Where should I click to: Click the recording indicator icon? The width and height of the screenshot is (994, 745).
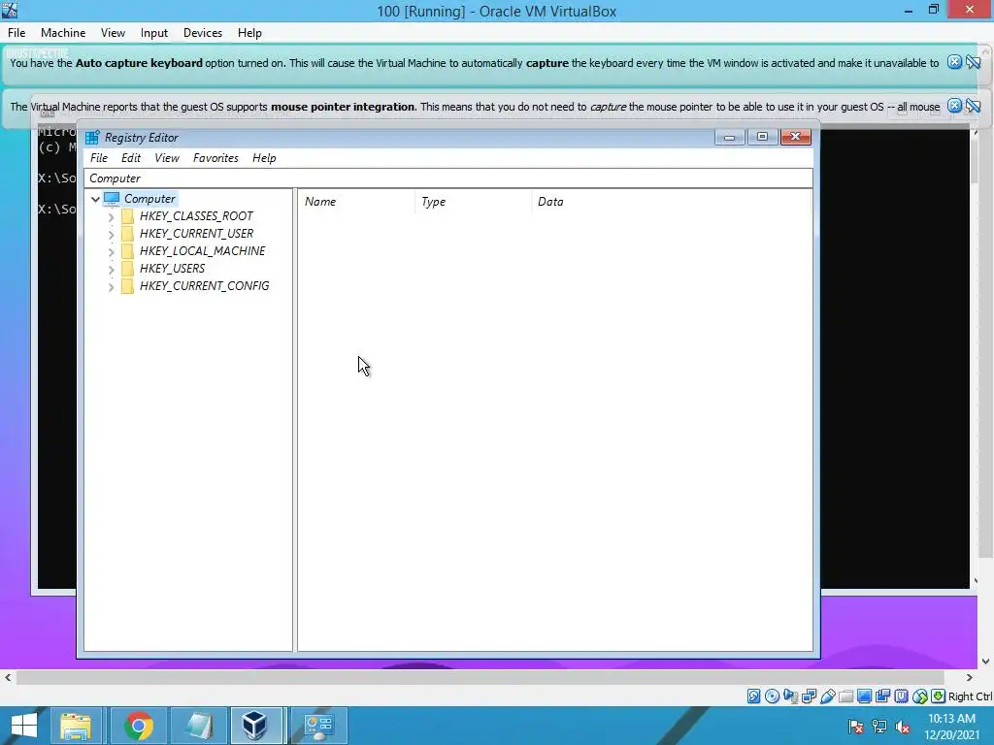pos(881,696)
